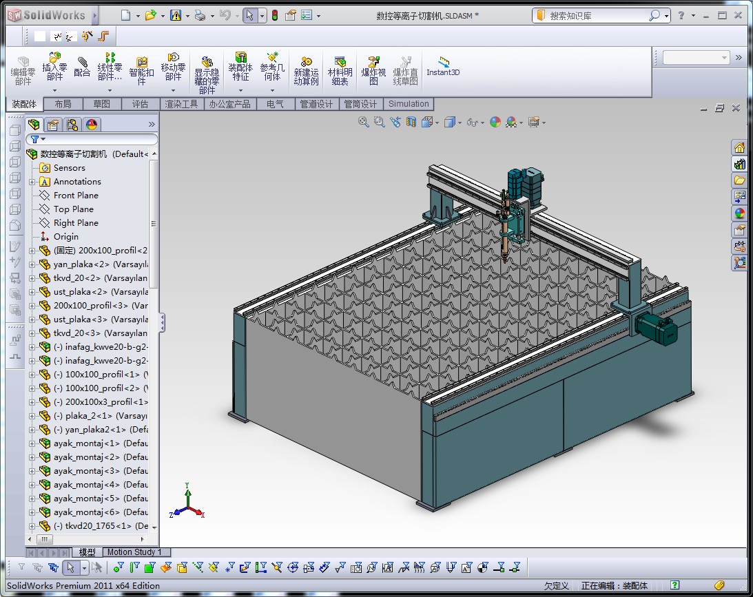This screenshot has height=597, width=753.
Task: Toggle the selection filter cursor in bottom toolbar
Action: point(70,567)
